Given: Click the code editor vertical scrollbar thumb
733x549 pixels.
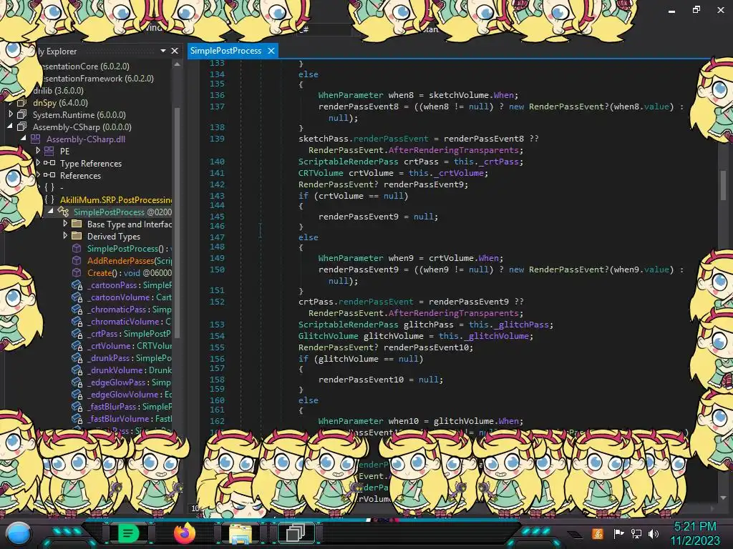Looking at the screenshot, I should click(x=723, y=184).
